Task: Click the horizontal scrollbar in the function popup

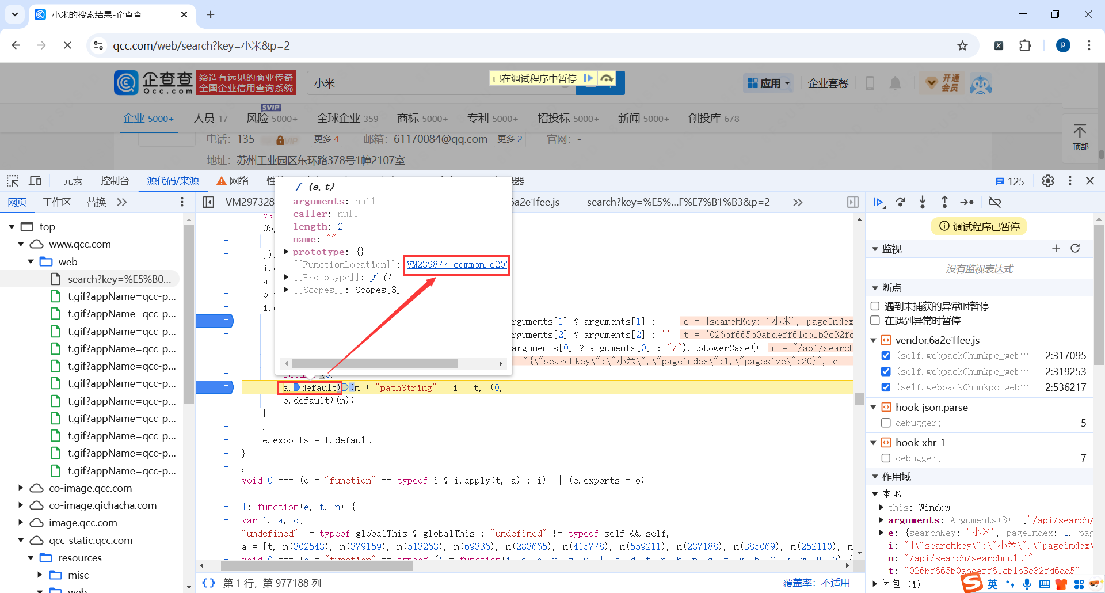Action: click(x=375, y=363)
